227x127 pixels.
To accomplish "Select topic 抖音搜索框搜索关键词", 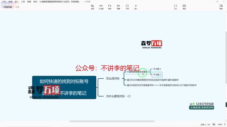I will click(137, 72).
